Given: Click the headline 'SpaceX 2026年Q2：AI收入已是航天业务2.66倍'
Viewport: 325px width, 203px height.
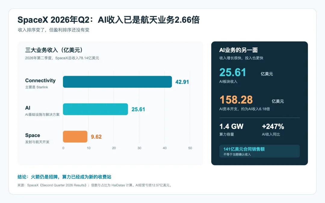Looking at the screenshot, I should point(108,20).
